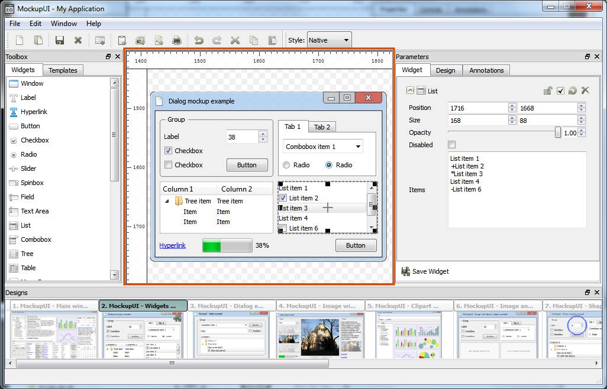
Task: Click the Button beside the 38% progress bar
Action: click(x=356, y=245)
